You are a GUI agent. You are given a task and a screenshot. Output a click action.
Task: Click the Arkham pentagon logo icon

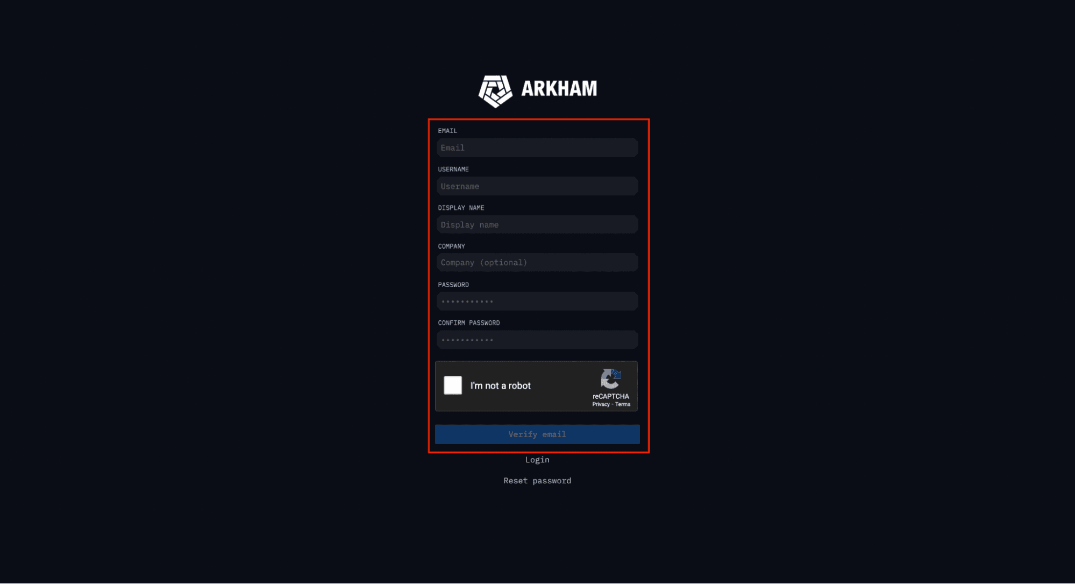[x=495, y=91]
